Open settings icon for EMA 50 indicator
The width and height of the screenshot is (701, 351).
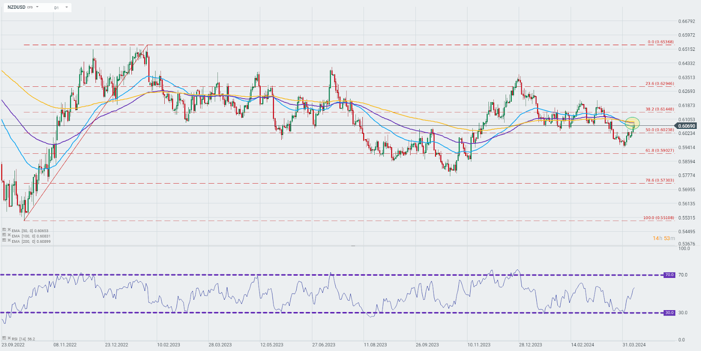click(4, 230)
